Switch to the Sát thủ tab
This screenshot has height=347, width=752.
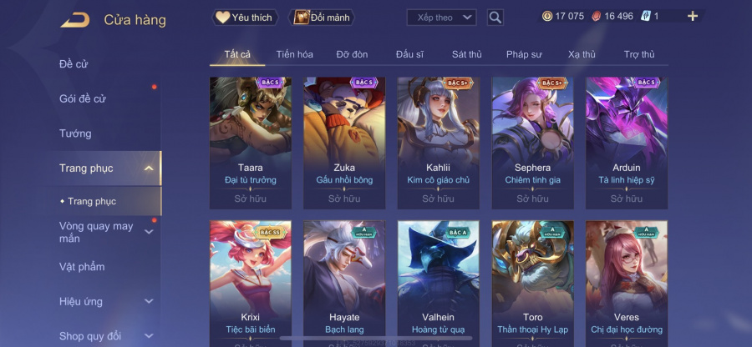tap(466, 54)
